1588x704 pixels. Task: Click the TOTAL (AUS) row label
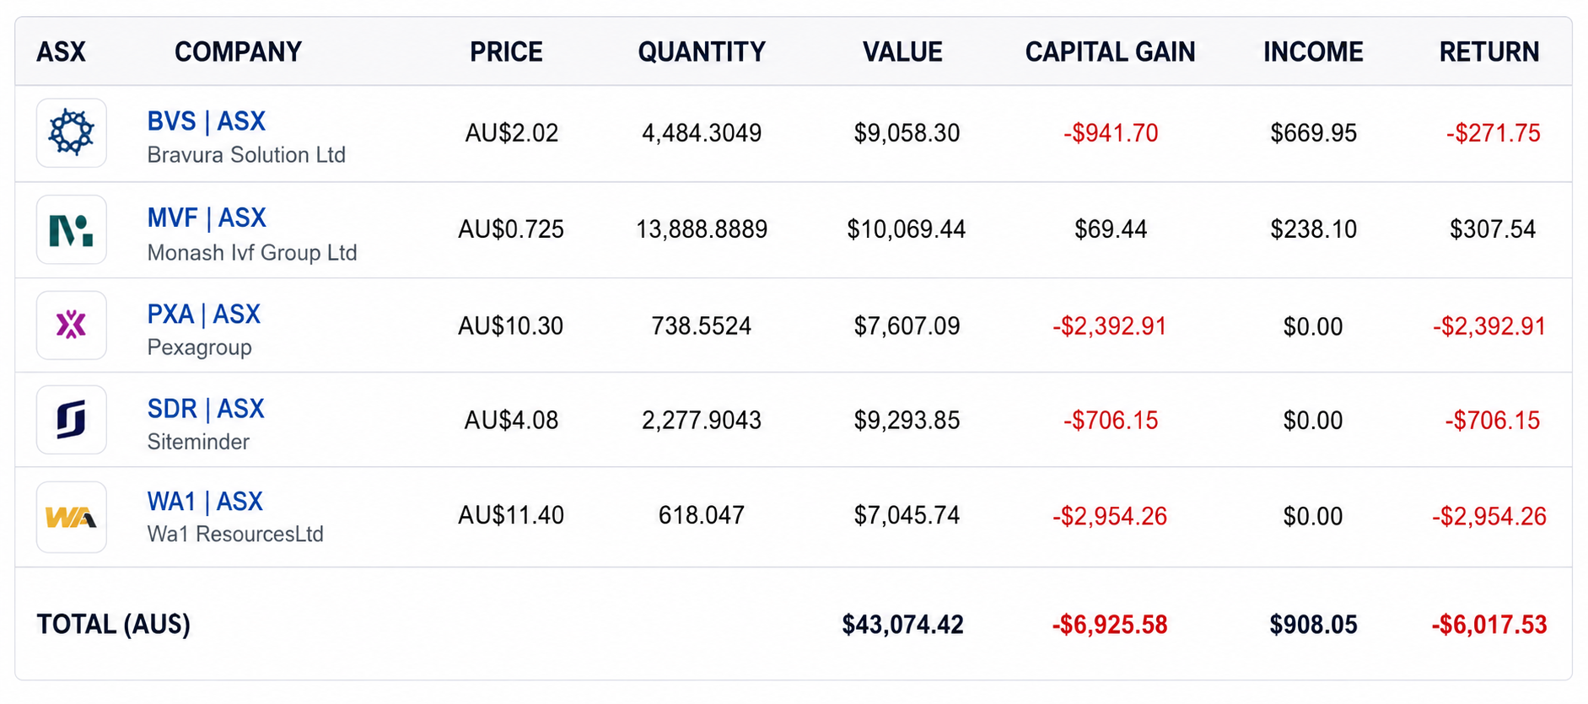[x=114, y=625]
